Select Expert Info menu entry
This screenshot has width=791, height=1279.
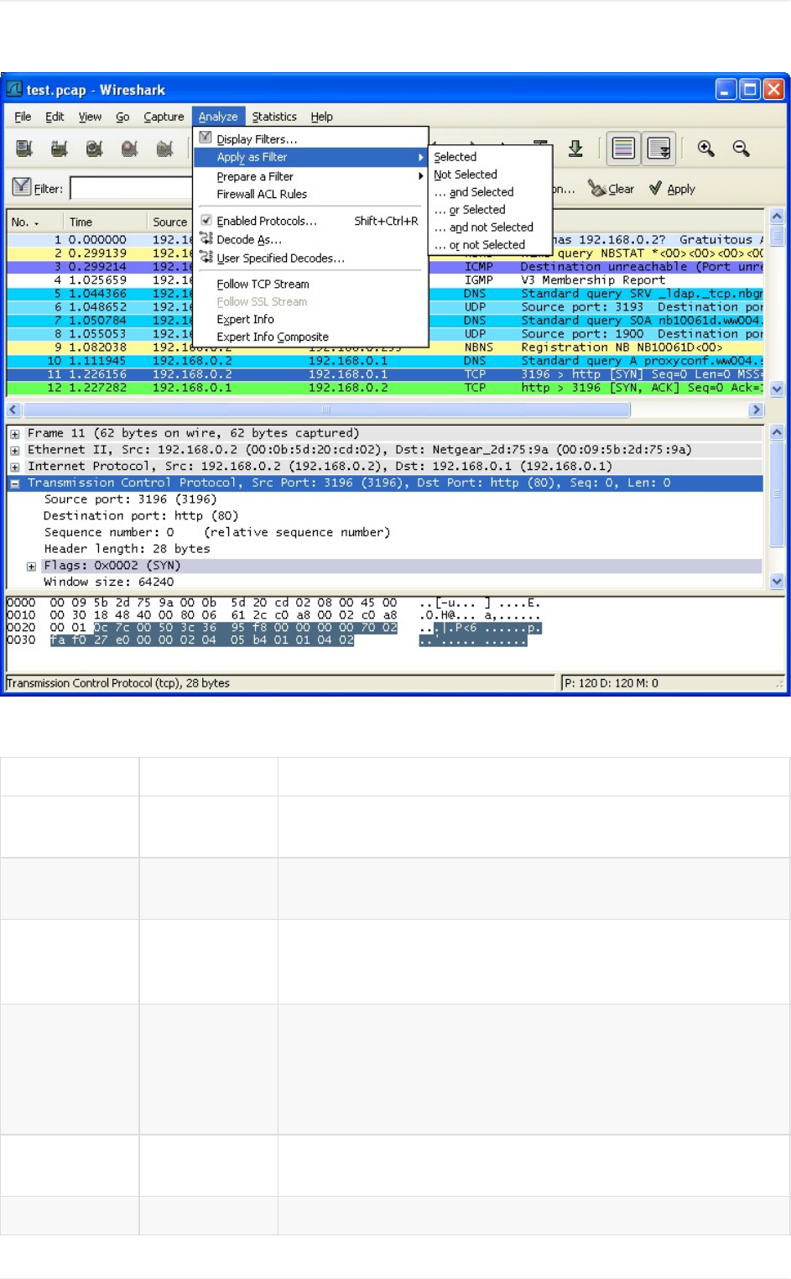pyautogui.click(x=310, y=319)
